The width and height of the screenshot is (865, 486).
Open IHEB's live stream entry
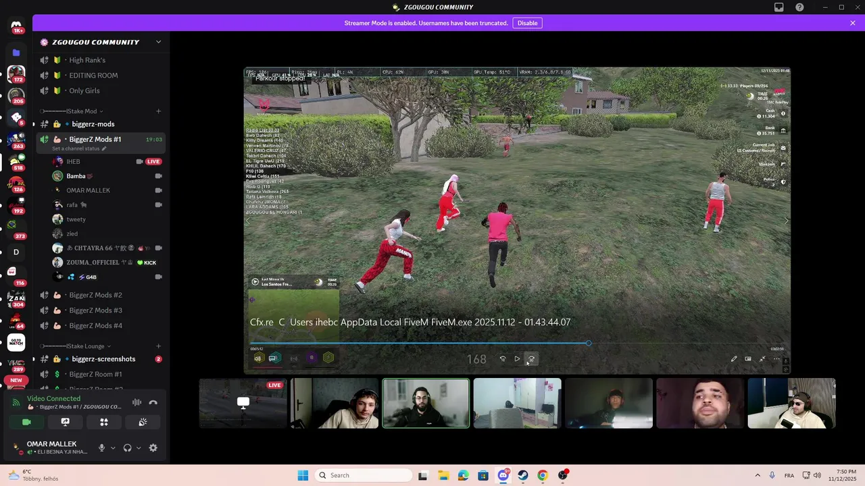pos(106,161)
